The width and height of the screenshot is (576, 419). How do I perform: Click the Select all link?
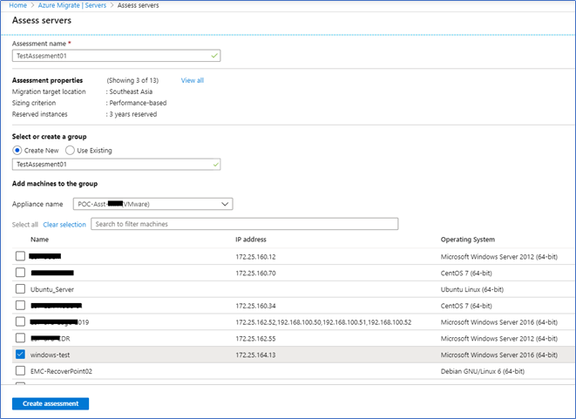pos(24,225)
